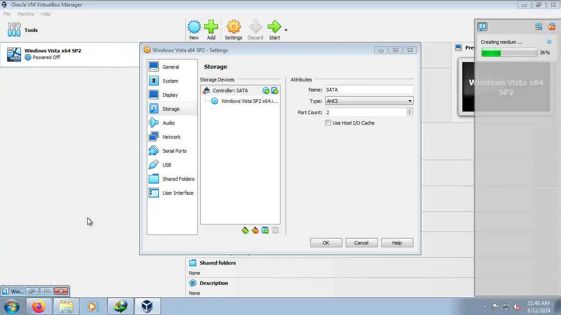Cancel the Creating medium progress task

(549, 42)
